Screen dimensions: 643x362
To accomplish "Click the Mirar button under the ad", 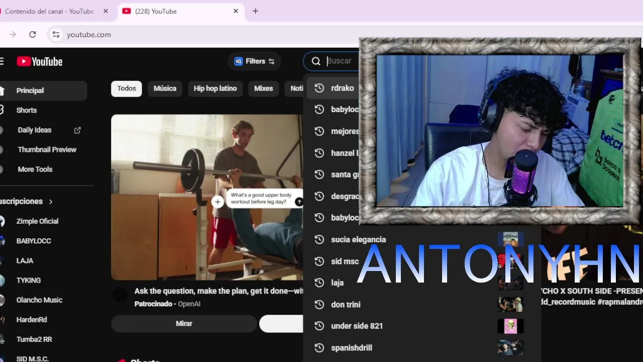I will click(x=184, y=324).
